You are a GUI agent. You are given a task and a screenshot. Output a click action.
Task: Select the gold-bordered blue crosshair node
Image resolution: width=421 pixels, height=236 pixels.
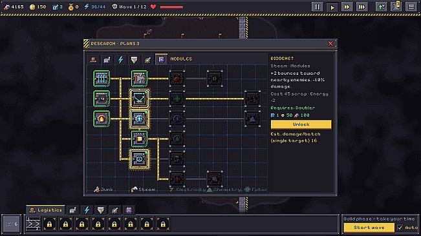(139, 119)
